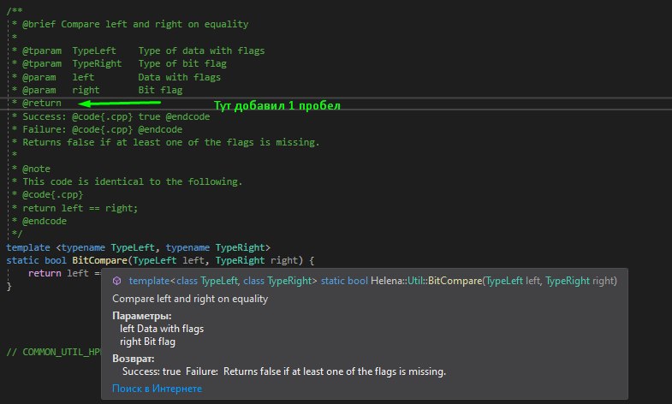Image resolution: width=672 pixels, height=404 pixels.
Task: Click the purple cube icon in tooltip
Action: pos(116,281)
